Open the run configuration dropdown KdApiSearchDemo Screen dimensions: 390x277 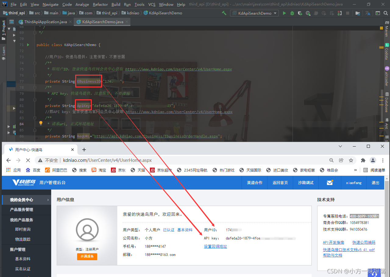[x=254, y=13]
